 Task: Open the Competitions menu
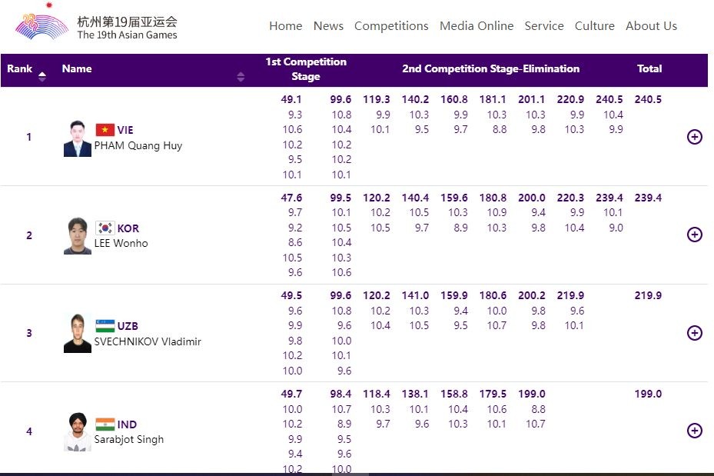coord(391,26)
